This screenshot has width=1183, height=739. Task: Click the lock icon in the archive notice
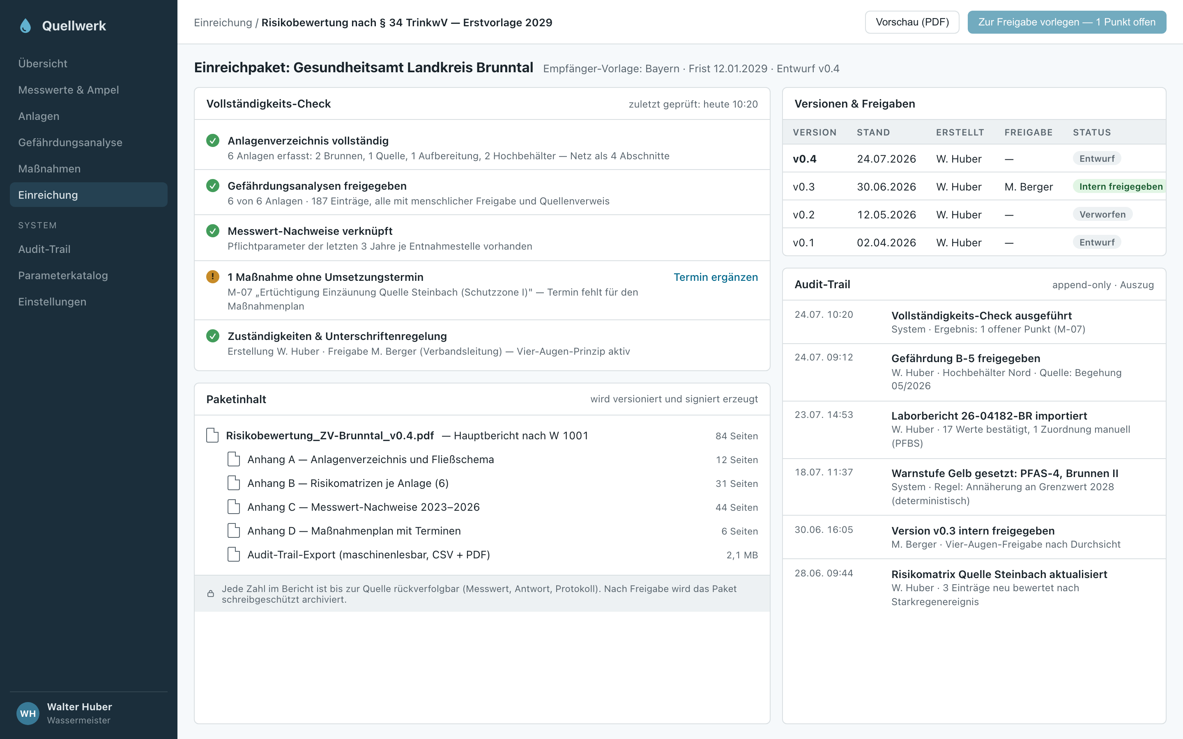tap(211, 593)
